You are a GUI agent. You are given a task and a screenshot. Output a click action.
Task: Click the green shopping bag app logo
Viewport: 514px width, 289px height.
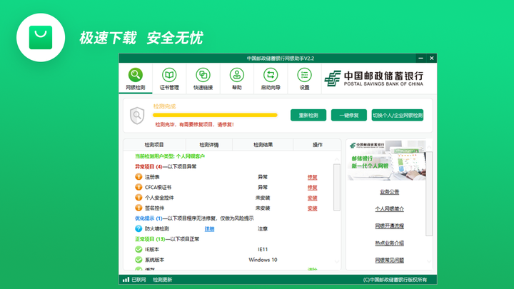tap(41, 37)
